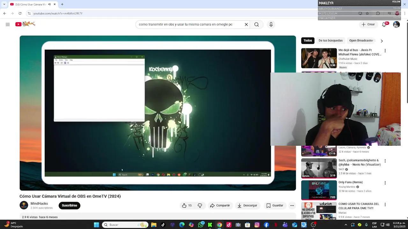Dislike the video with thumbs down
This screenshot has height=229, width=408.
coord(200,205)
